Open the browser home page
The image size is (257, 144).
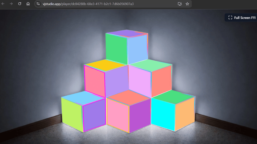click(x=28, y=4)
